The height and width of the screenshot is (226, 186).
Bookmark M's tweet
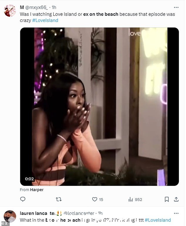(x=167, y=199)
